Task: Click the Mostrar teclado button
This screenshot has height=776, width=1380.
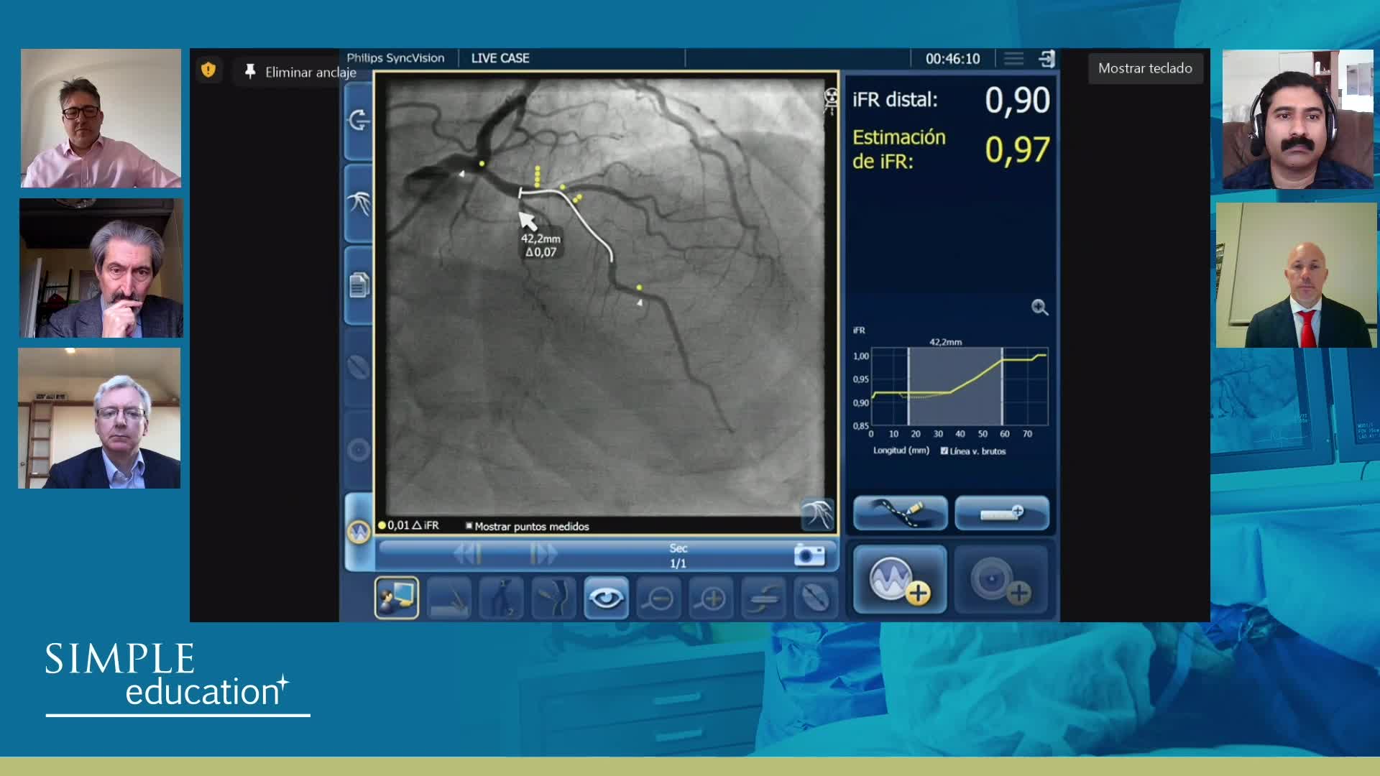Action: (1145, 68)
